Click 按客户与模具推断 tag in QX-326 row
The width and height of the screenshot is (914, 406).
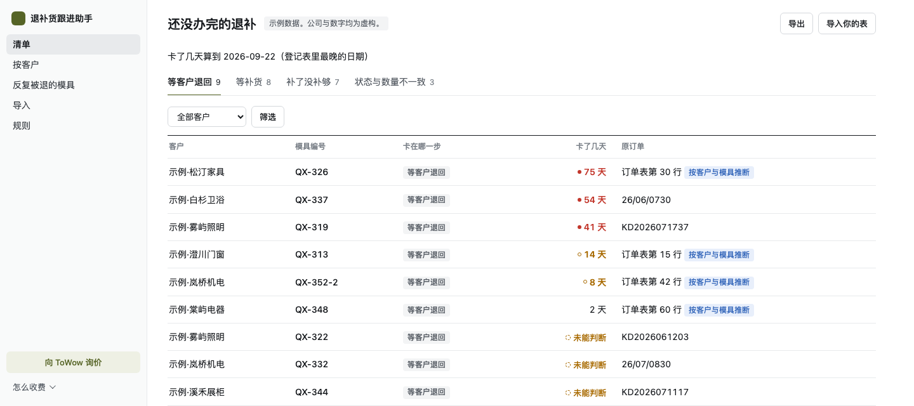click(x=719, y=173)
